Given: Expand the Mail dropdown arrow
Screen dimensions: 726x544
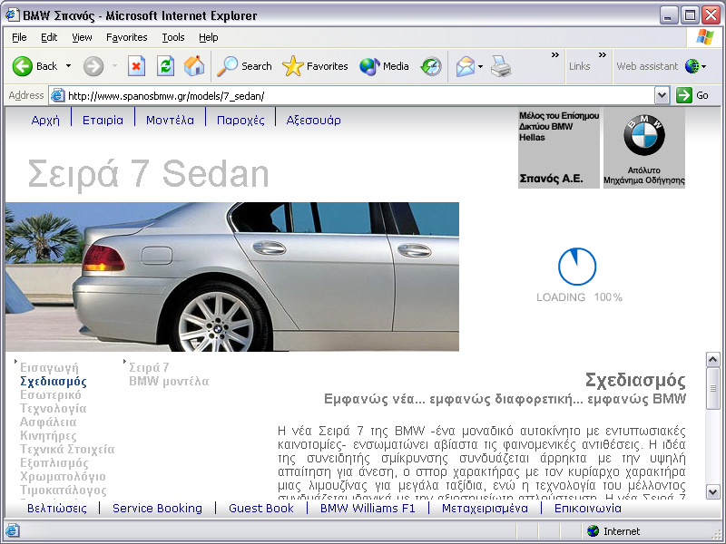Looking at the screenshot, I should [481, 66].
